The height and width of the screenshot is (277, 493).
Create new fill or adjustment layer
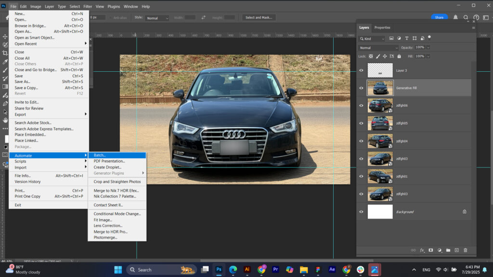tap(440, 250)
